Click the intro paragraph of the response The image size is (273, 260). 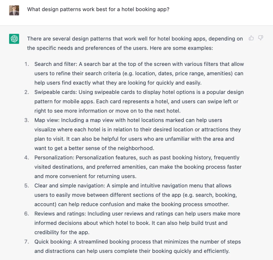[x=135, y=43]
